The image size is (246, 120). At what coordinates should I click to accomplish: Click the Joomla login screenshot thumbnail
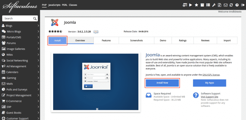click(96, 82)
